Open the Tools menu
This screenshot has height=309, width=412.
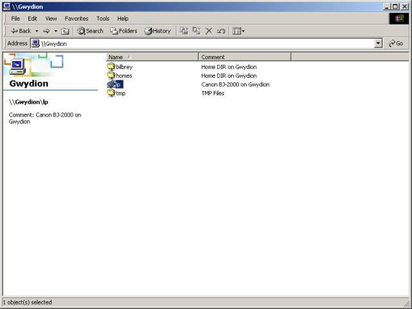pos(103,19)
